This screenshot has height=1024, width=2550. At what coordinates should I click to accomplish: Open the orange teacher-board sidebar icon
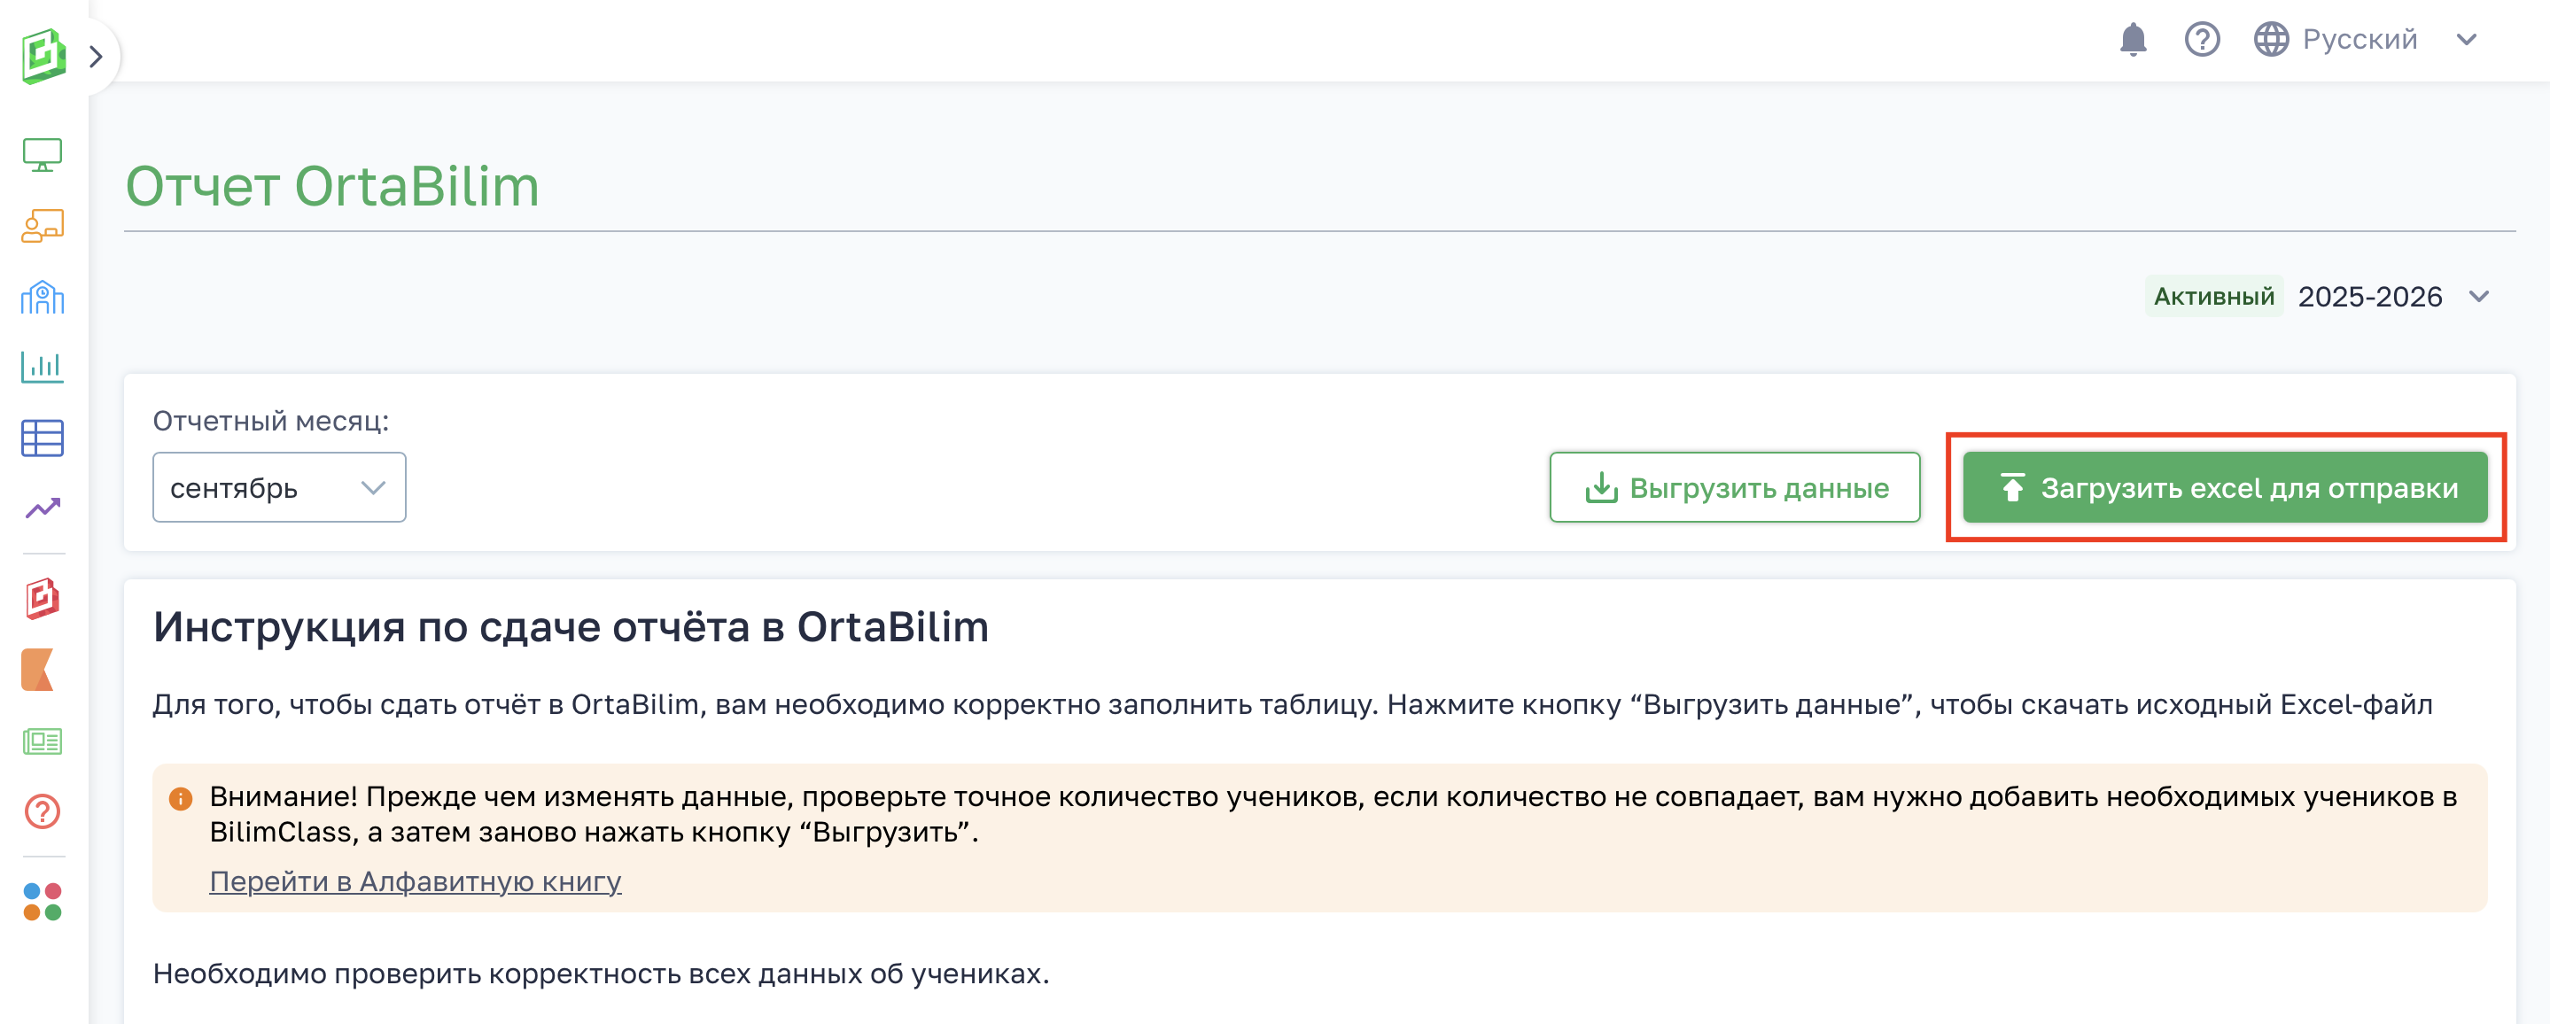tap(43, 226)
